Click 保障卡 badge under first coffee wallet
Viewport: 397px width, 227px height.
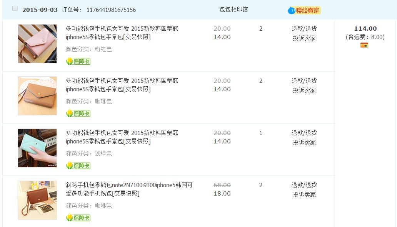tap(78, 113)
